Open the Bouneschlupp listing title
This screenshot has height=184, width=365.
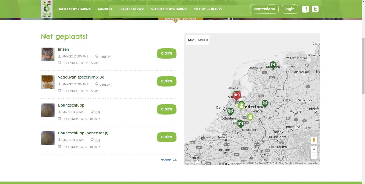pos(71,105)
